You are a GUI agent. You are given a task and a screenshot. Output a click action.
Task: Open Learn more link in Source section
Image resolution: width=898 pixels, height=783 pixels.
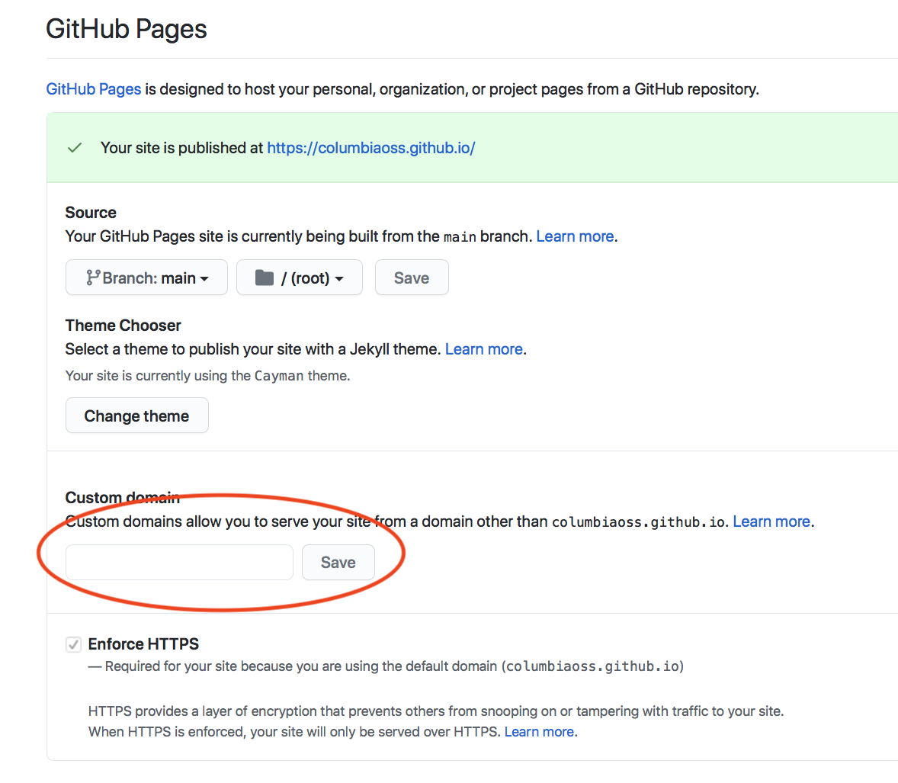[575, 236]
